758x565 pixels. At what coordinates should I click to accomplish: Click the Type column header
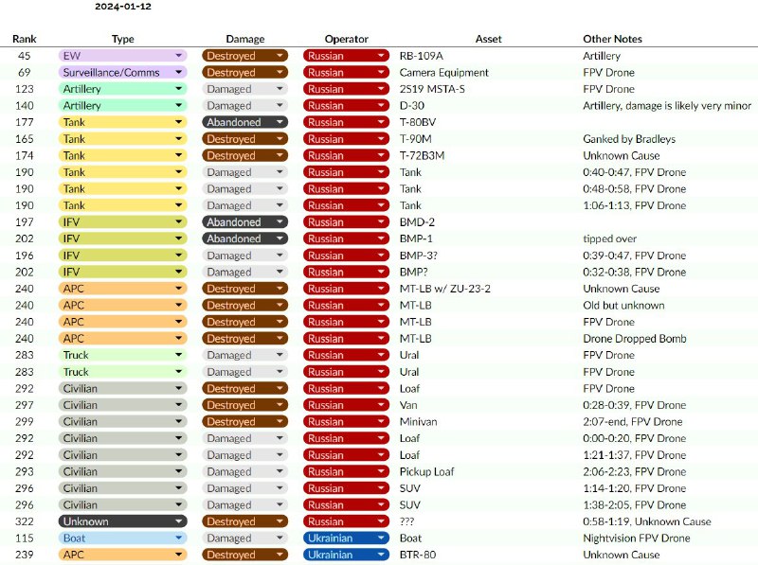tap(123, 39)
